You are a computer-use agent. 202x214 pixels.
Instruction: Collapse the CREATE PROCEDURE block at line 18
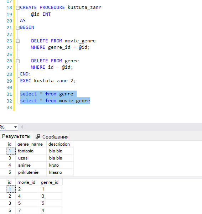pyautogui.click(x=18, y=8)
